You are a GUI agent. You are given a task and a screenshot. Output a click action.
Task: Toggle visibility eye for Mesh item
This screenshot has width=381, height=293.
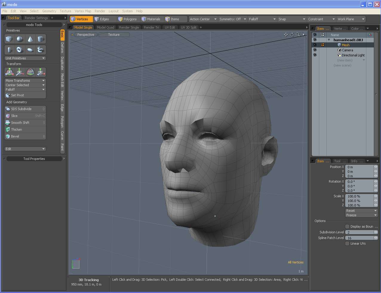(315, 45)
